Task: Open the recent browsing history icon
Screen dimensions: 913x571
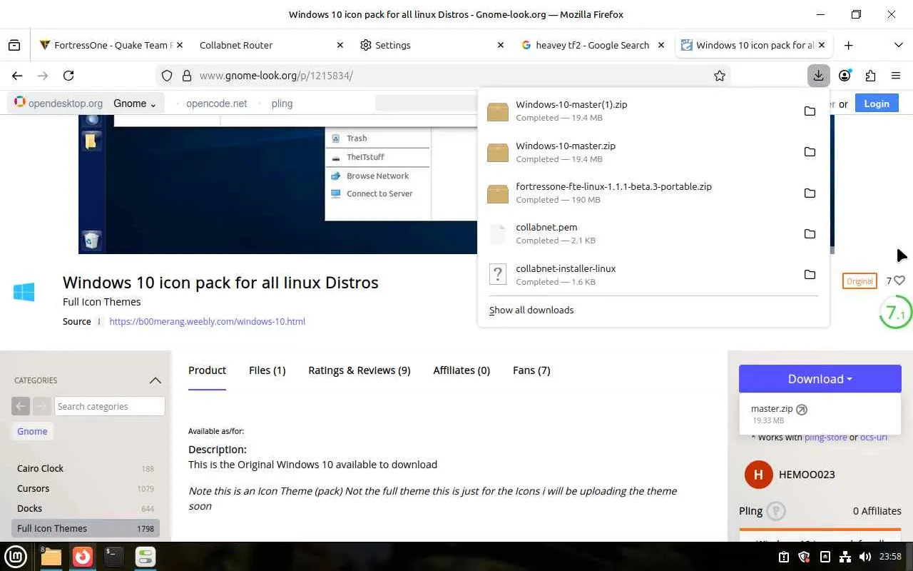Action: [14, 45]
